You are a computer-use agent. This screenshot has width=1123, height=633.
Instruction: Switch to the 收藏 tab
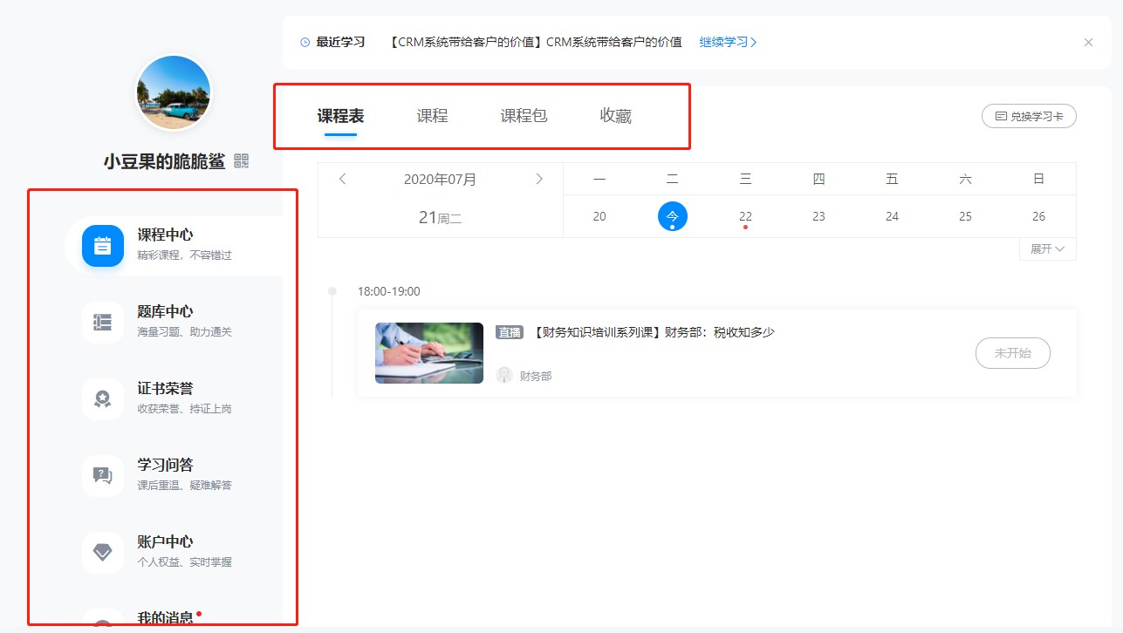point(616,116)
